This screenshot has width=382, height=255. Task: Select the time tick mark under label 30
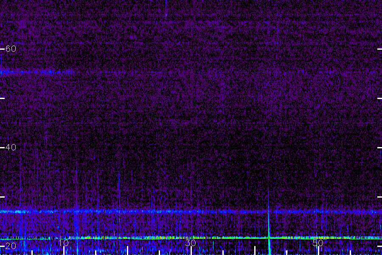pos(191,251)
